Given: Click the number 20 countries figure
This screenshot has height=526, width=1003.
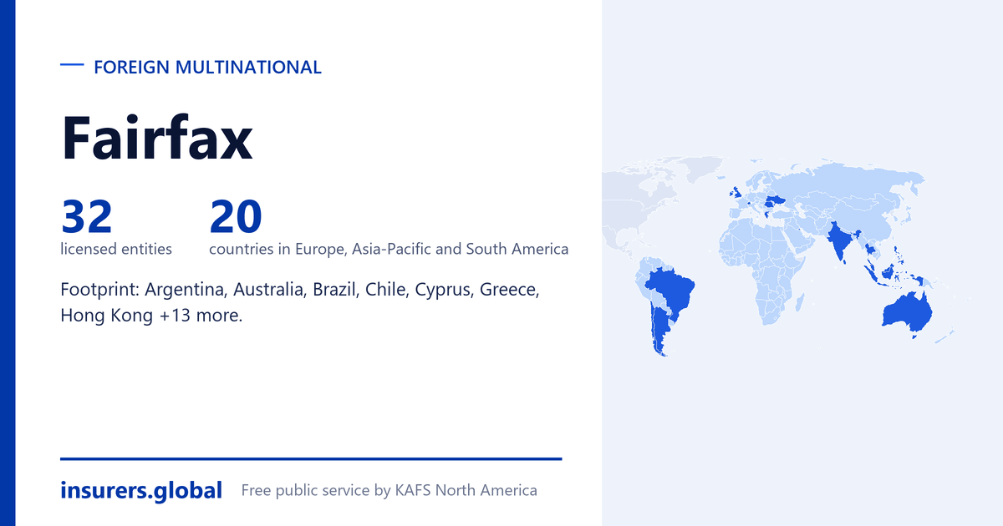Looking at the screenshot, I should 236,215.
